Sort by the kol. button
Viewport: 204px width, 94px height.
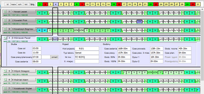tap(26, 4)
